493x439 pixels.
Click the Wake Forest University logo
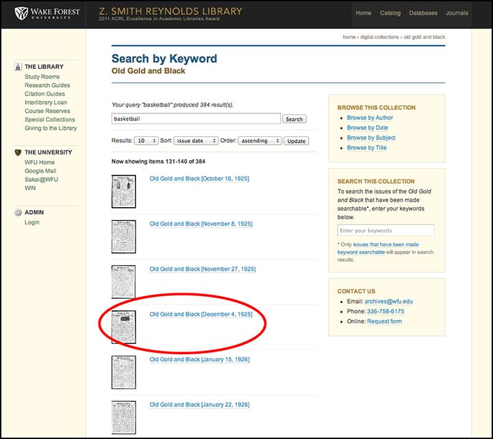coord(47,14)
